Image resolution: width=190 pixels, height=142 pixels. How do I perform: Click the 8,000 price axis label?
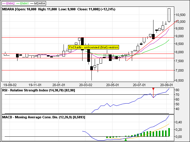[x=180, y=52]
